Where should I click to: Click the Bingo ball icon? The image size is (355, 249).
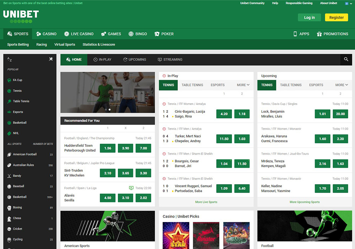(x=131, y=34)
